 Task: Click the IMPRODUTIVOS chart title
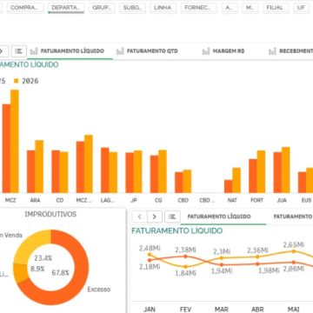point(50,214)
